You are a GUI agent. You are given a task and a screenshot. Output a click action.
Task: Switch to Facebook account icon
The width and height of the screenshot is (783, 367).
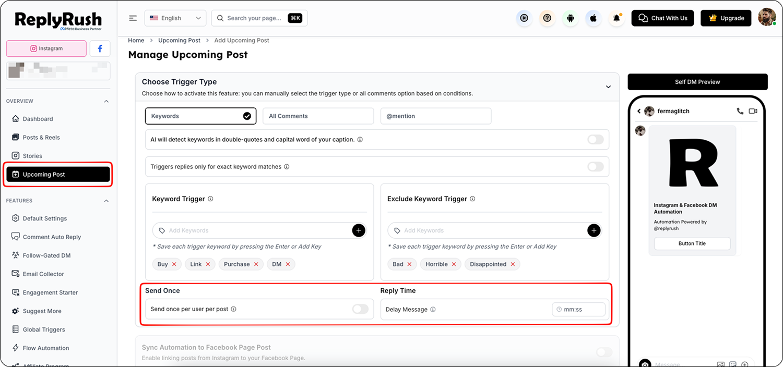(x=100, y=48)
